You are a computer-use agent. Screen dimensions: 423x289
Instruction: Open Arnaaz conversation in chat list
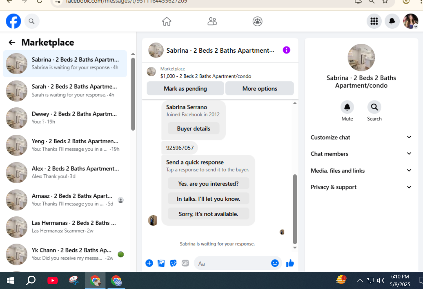point(65,200)
